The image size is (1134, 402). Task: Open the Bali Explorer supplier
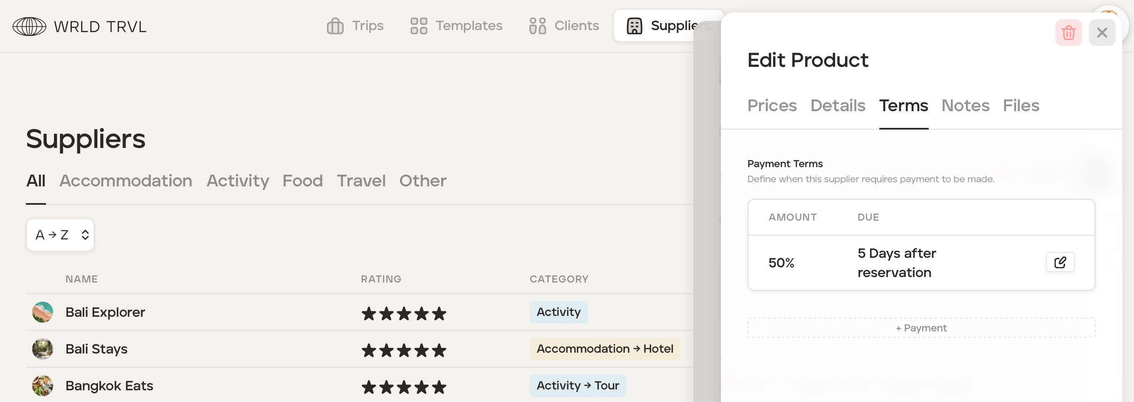[105, 312]
